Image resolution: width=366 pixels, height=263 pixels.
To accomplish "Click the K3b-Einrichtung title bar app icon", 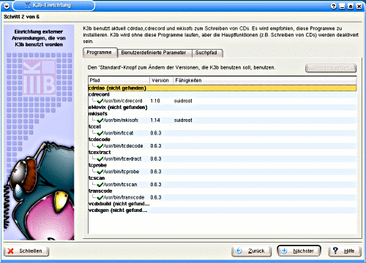I will (x=28, y=5).
